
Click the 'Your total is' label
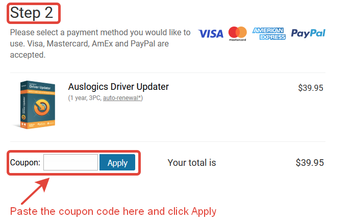pos(192,162)
